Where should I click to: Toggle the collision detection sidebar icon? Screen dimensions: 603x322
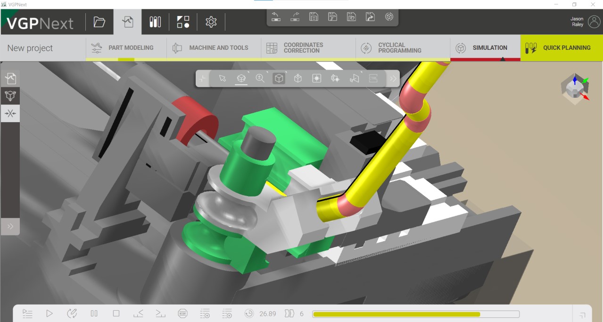coord(10,113)
